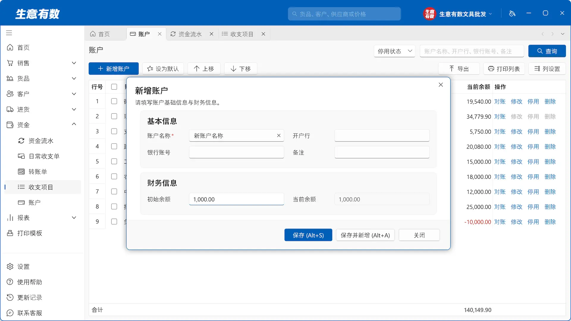Image resolution: width=571 pixels, height=321 pixels.
Task: Check the checkbox in row 7
Action: click(x=114, y=192)
